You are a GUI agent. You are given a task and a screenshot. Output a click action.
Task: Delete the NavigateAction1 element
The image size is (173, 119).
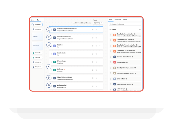[x=96, y=86]
